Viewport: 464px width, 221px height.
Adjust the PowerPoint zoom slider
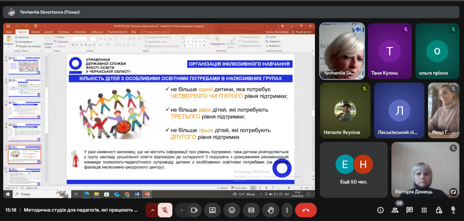[x=290, y=188]
